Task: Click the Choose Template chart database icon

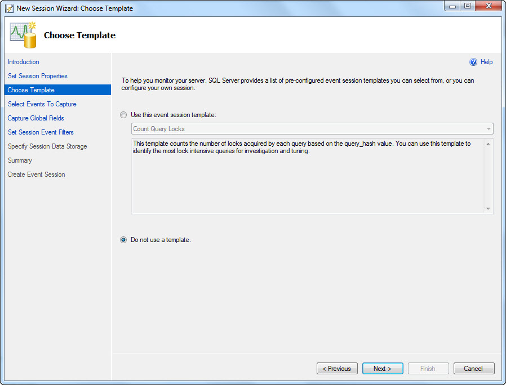Action: coord(23,35)
